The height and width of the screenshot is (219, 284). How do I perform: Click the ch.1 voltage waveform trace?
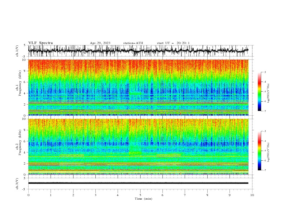pos(138,51)
